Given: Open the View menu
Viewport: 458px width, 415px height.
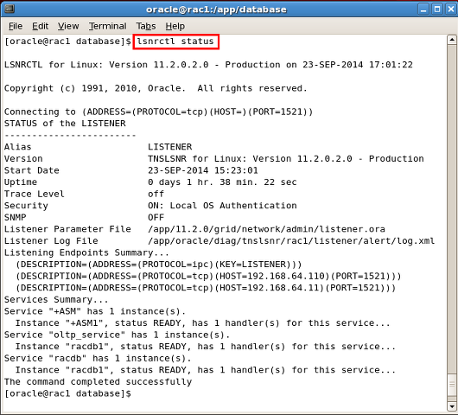Looking at the screenshot, I should pos(68,26).
